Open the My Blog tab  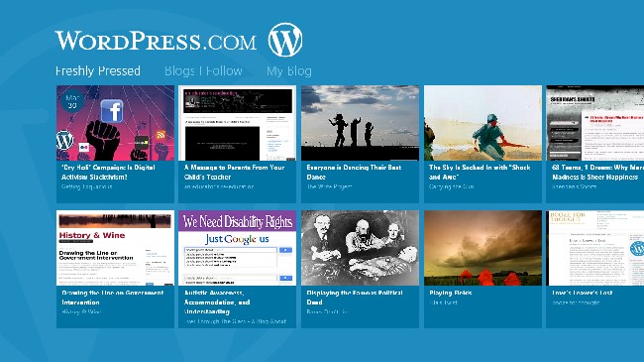pos(289,71)
